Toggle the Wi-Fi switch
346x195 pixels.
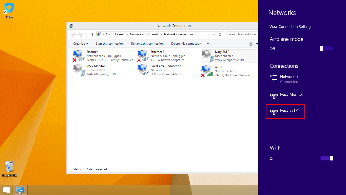click(x=326, y=158)
